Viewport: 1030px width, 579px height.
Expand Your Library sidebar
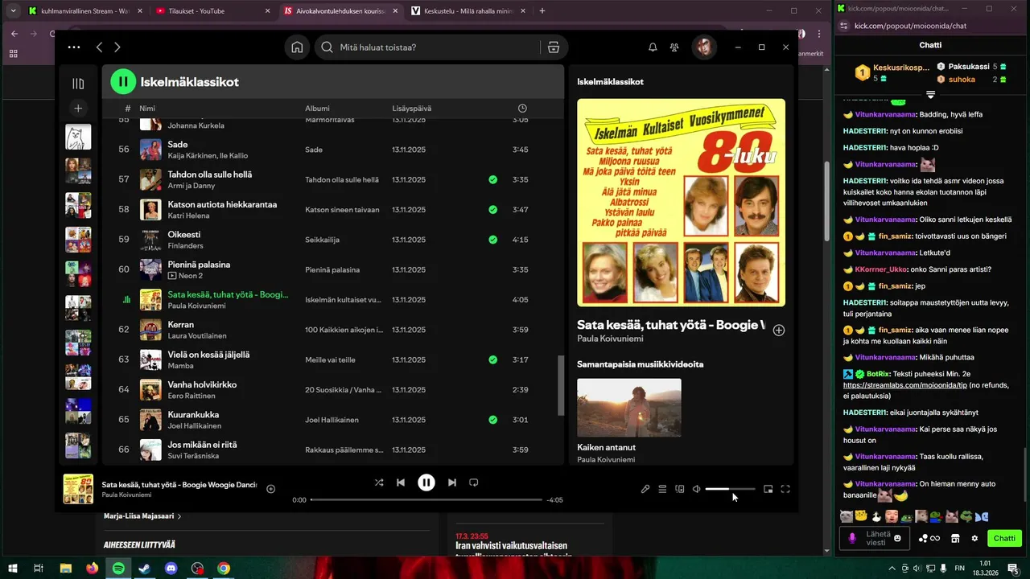point(78,84)
